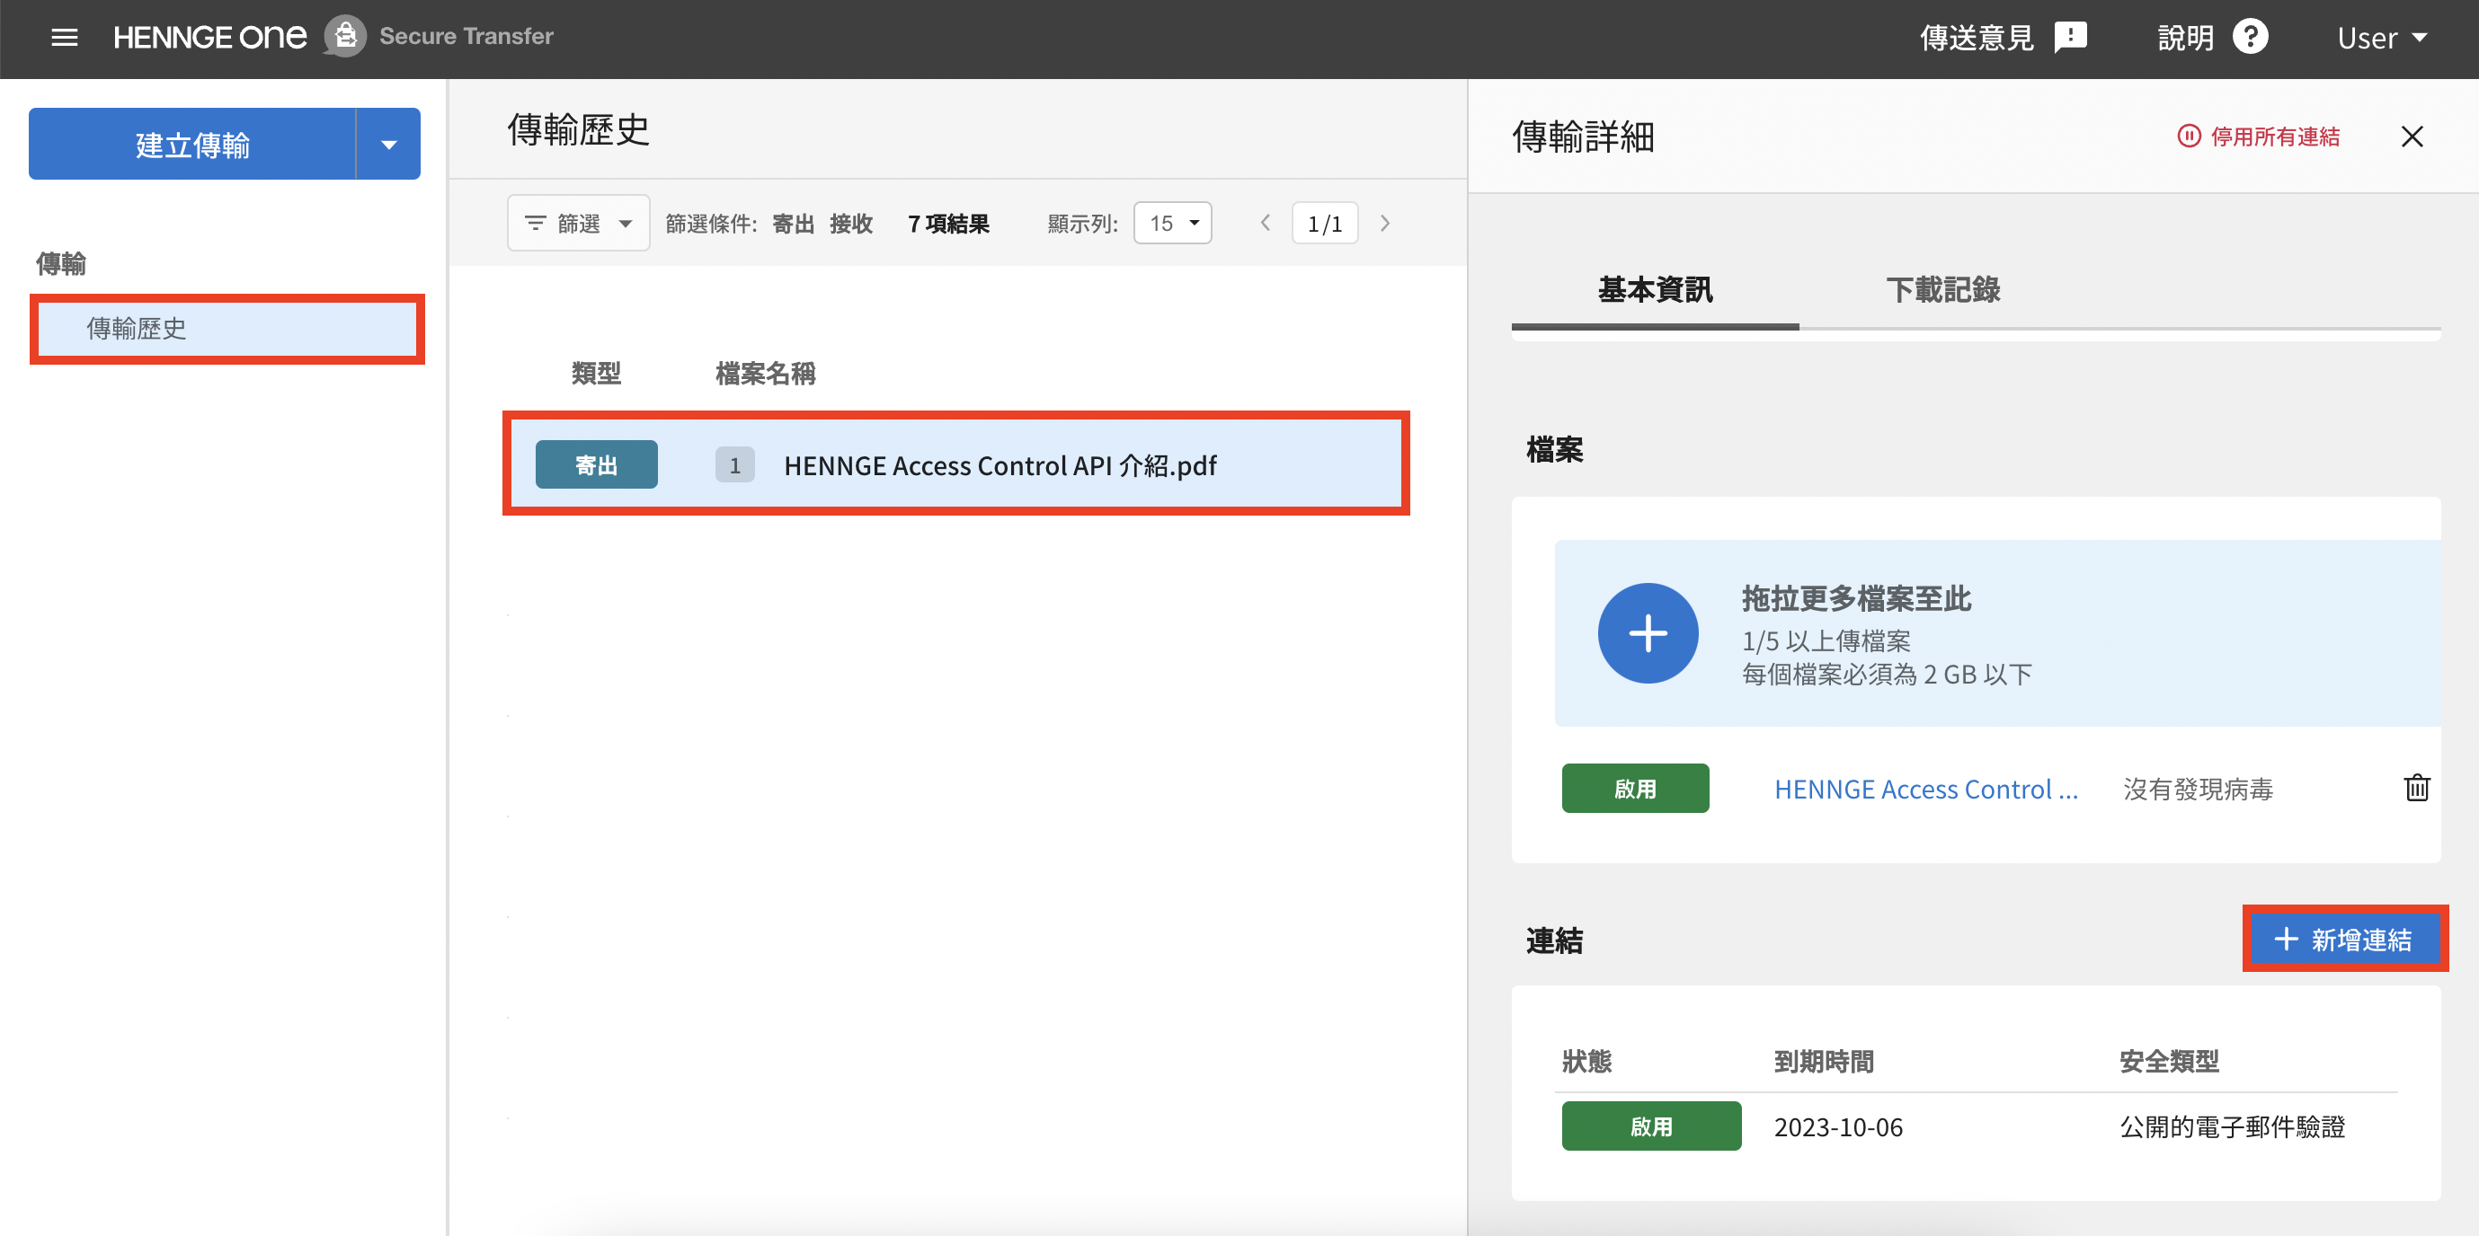The width and height of the screenshot is (2479, 1236).
Task: Click the 到期時間 column header
Action: click(1824, 1061)
